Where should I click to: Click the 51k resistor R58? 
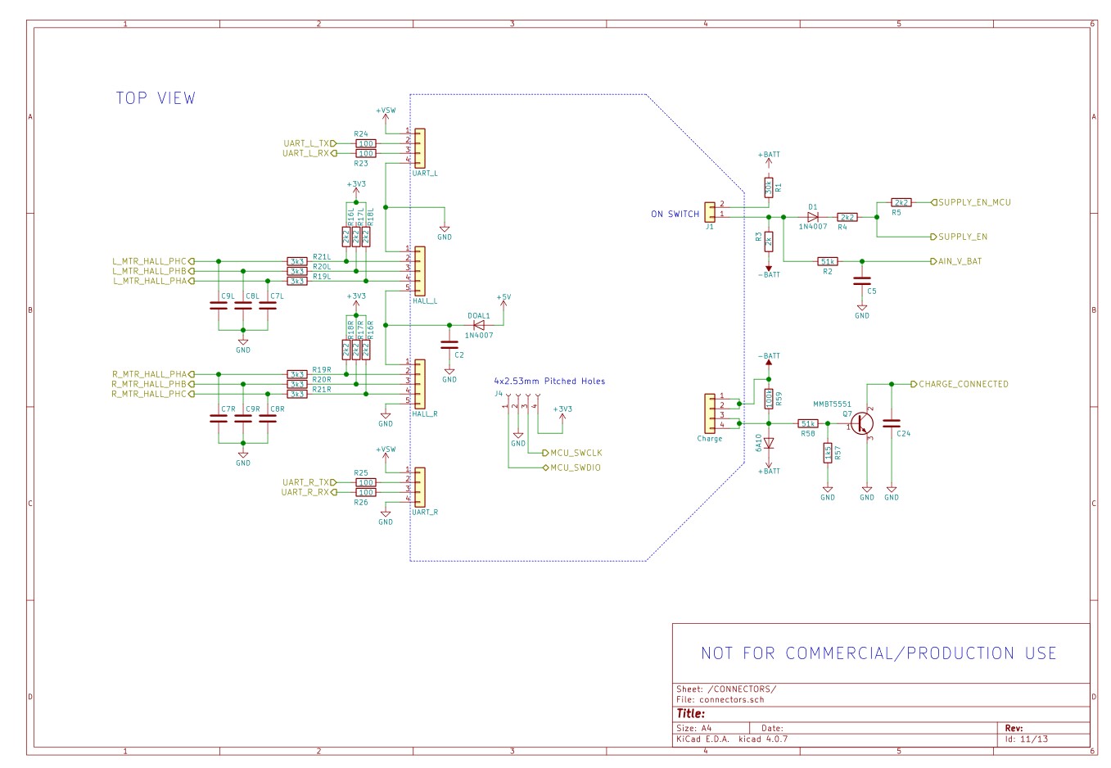pos(808,423)
